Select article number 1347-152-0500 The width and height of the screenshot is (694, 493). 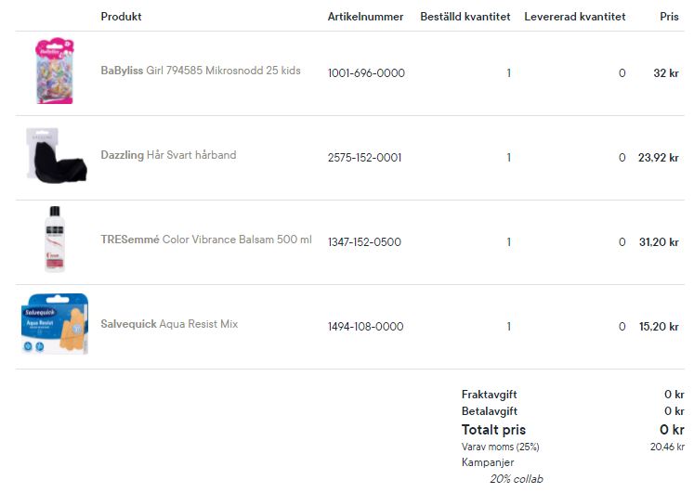pyautogui.click(x=364, y=241)
